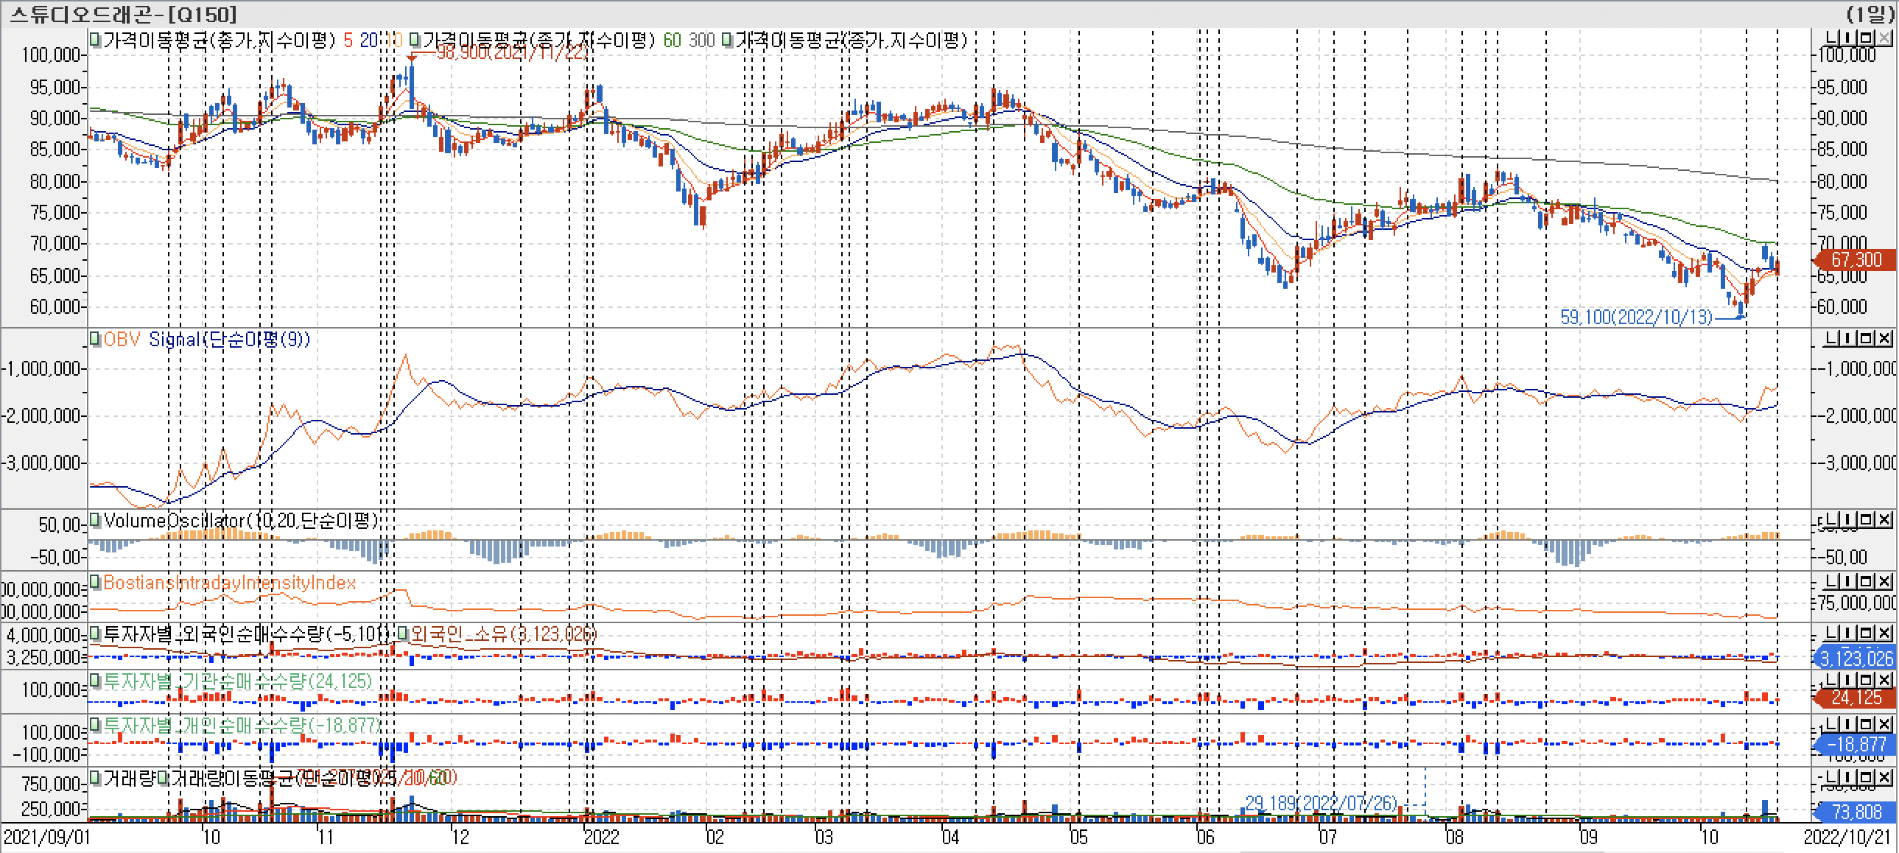Click the L icon on the 거래량 panel
Screen dimensions: 1899x853
point(1831,777)
